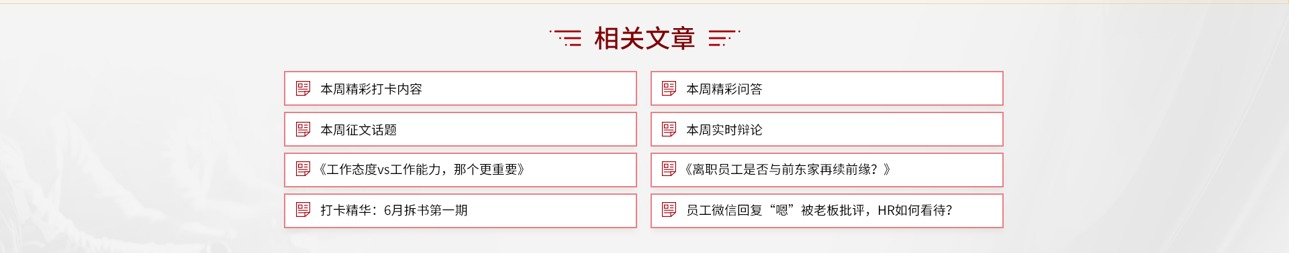Click the icon beside 工作态度vs工作能力 article
The width and height of the screenshot is (1289, 253).
303,169
